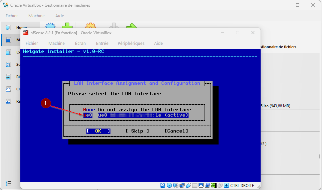Screen dimensions: 322x190
Task: Open the Écran menu in the VM window
Action: tap(80, 43)
